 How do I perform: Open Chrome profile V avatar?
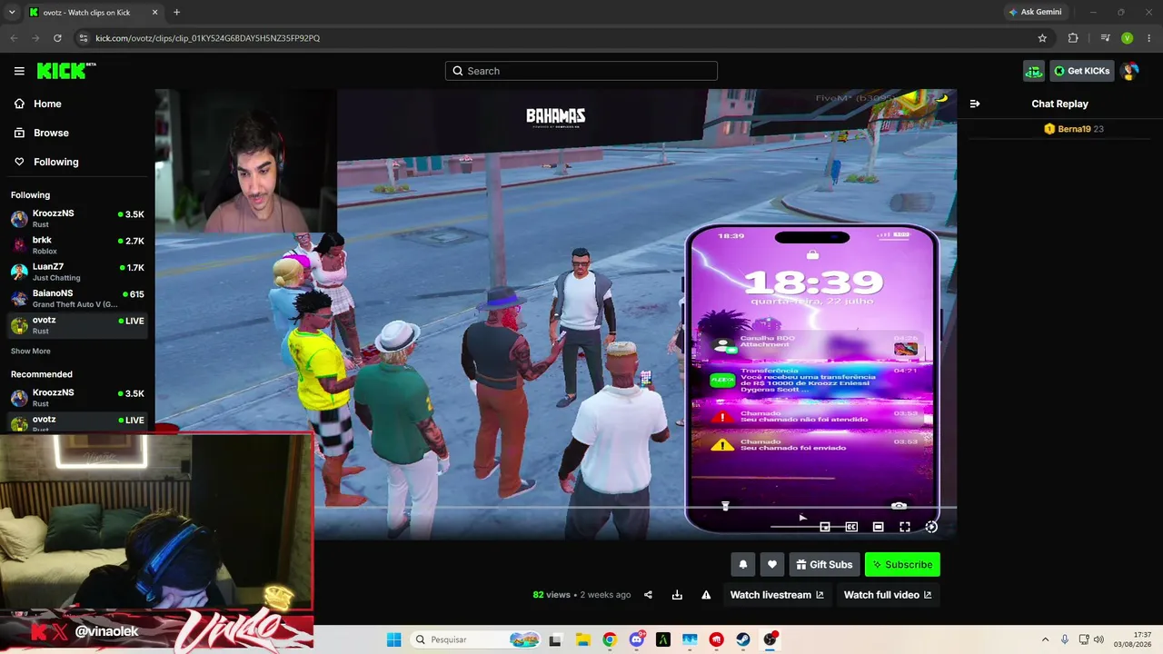[x=1127, y=38]
